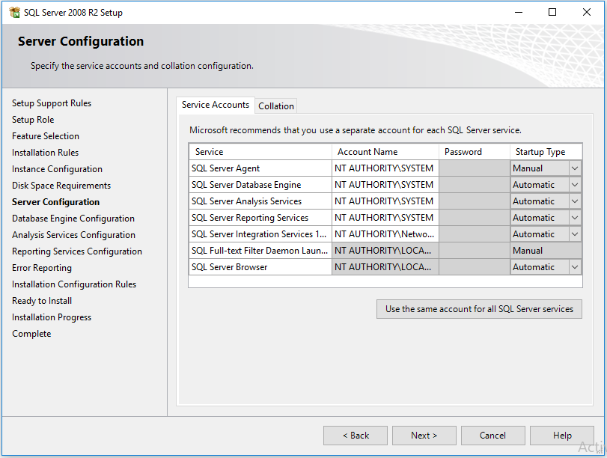Viewport: 607px width, 458px height.
Task: Click the Instance Configuration step
Action: (x=57, y=169)
